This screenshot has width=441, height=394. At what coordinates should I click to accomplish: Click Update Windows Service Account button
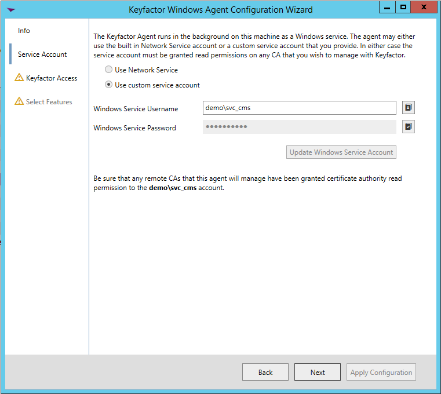coord(341,152)
